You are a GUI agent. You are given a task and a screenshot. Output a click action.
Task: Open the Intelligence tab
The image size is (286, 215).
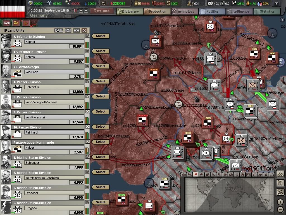pos(239,11)
